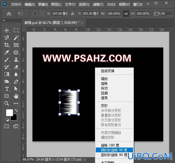Open the 图像(I) menu
Image resolution: width=175 pixels, height=163 pixels.
click(x=43, y=4)
